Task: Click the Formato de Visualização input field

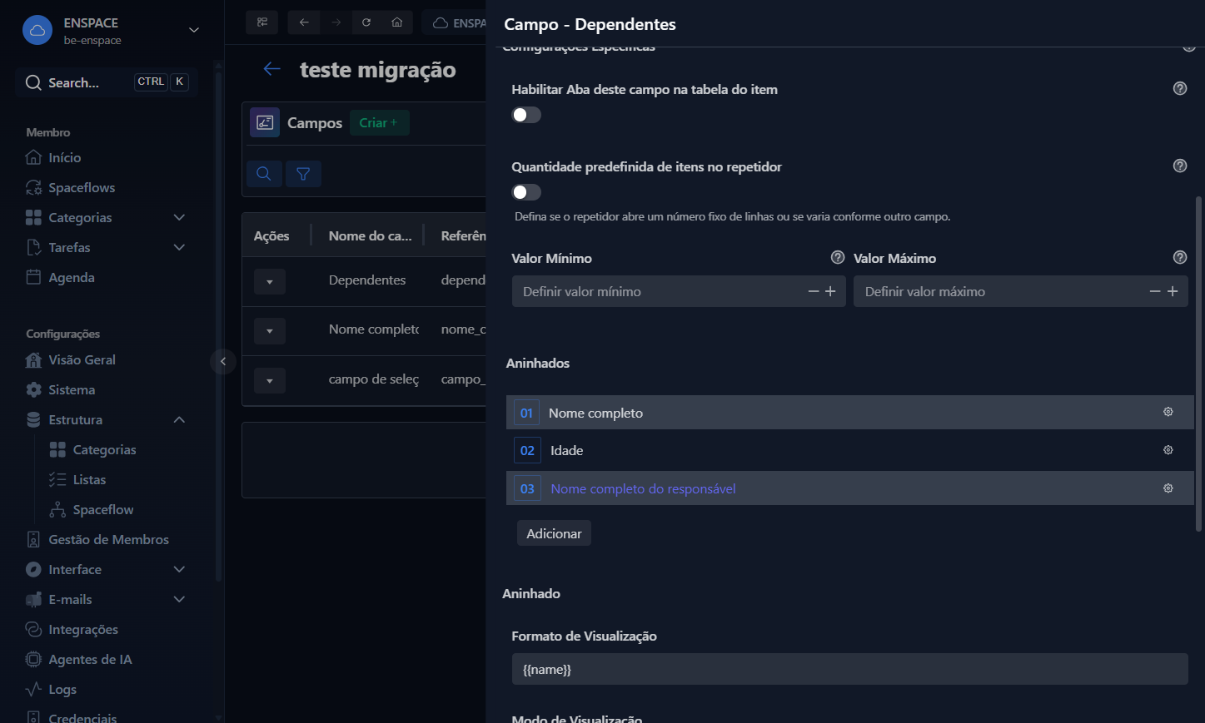Action: pos(849,669)
